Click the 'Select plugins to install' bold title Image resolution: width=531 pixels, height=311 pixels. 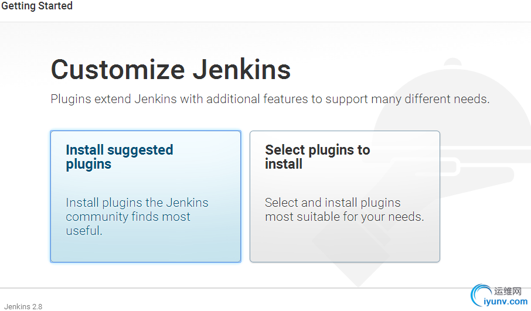[317, 157]
